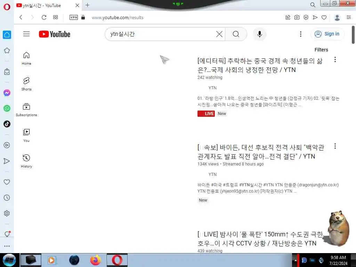Open the Opera profile account icon
This screenshot has height=267, width=356.
tap(337, 17)
